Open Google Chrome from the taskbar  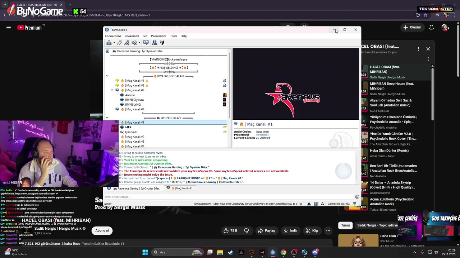click(x=284, y=252)
